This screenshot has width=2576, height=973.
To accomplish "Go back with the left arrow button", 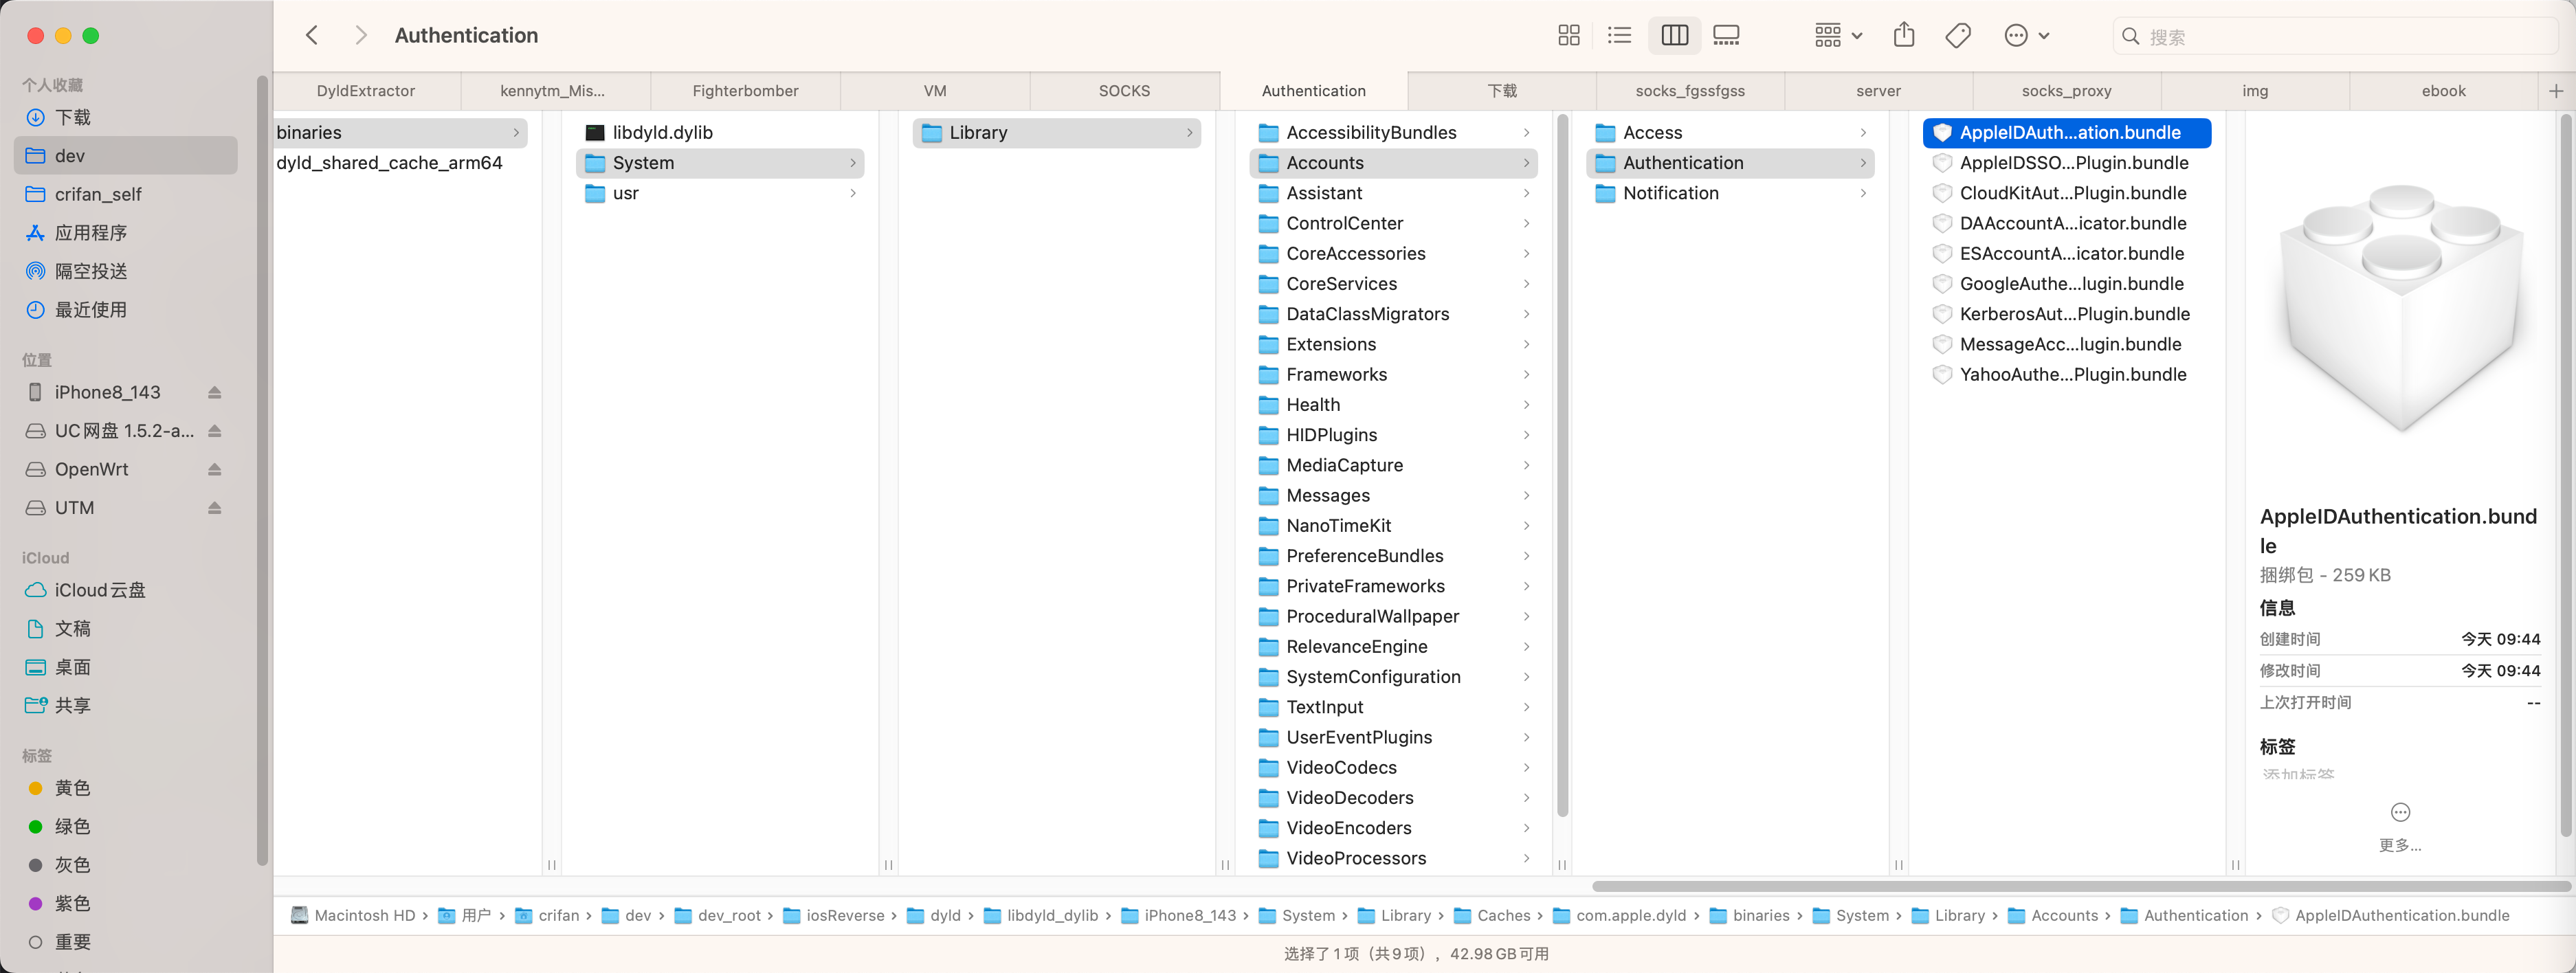I will [312, 36].
